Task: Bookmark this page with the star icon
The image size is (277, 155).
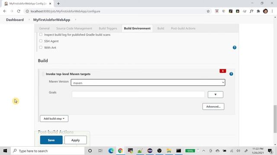Action: click(208, 11)
